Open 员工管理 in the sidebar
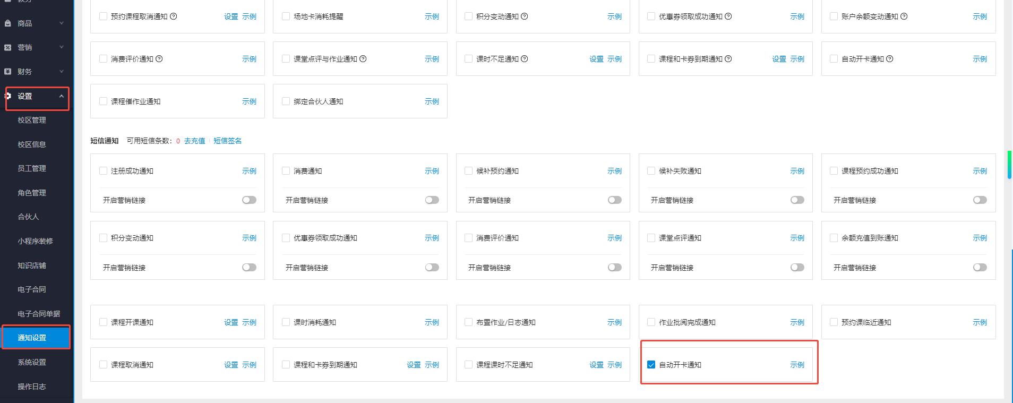1013x403 pixels. coord(32,168)
